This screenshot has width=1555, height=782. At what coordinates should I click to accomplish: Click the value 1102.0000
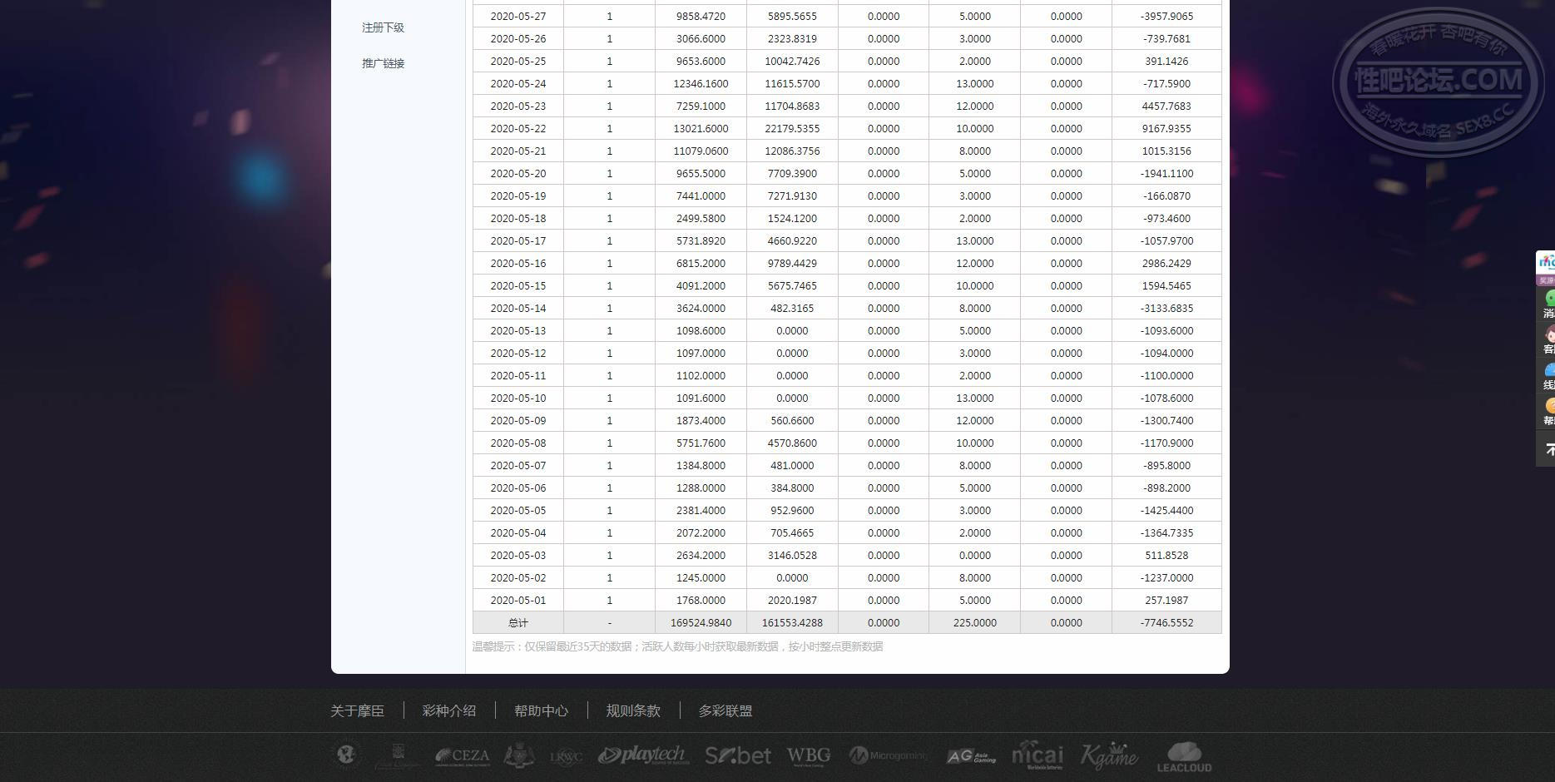[701, 375]
